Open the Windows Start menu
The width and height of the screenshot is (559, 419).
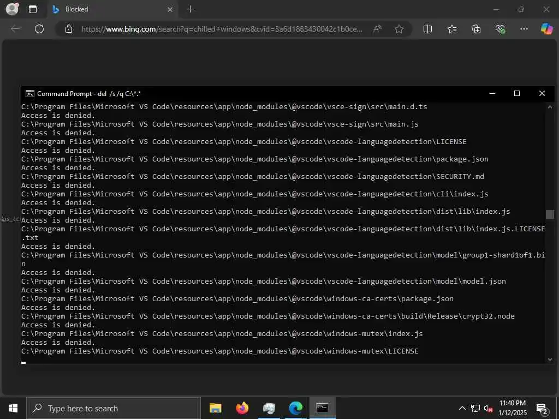pyautogui.click(x=13, y=408)
